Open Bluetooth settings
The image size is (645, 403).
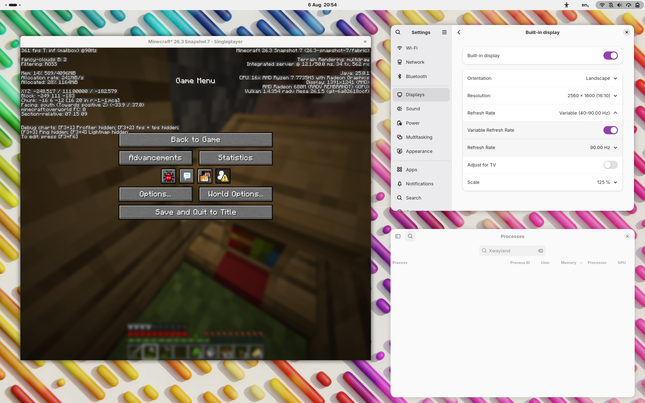[x=421, y=77]
